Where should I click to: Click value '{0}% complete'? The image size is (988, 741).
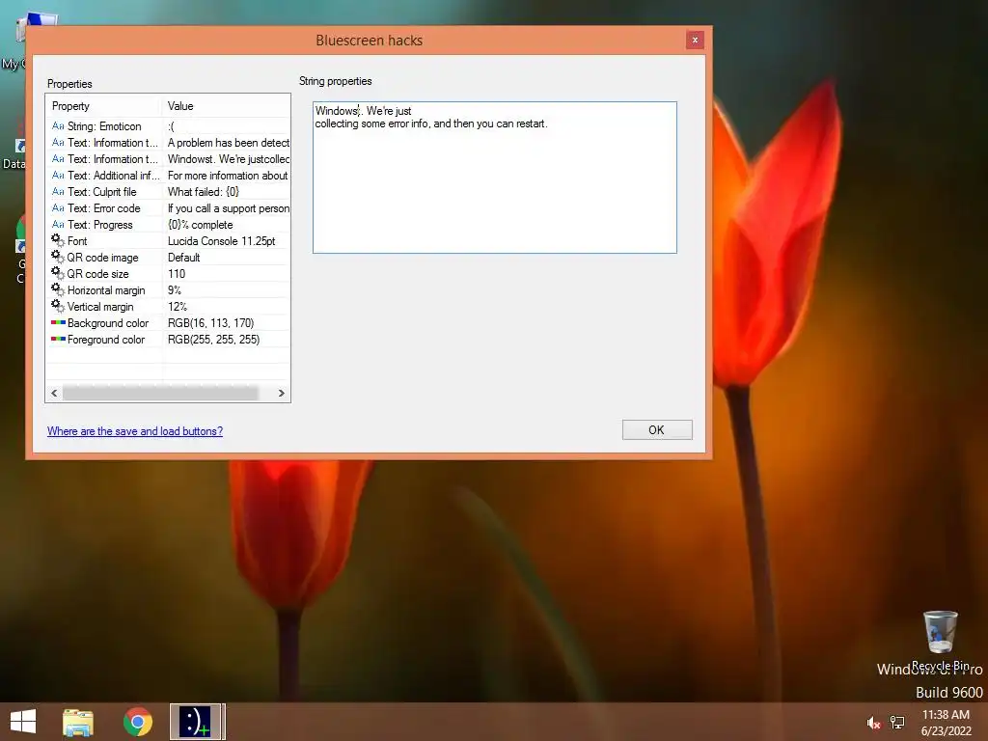point(201,224)
